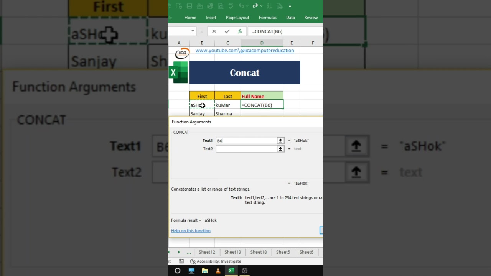The image size is (491, 276).
Task: Open the Help on this function link
Action: (191, 231)
